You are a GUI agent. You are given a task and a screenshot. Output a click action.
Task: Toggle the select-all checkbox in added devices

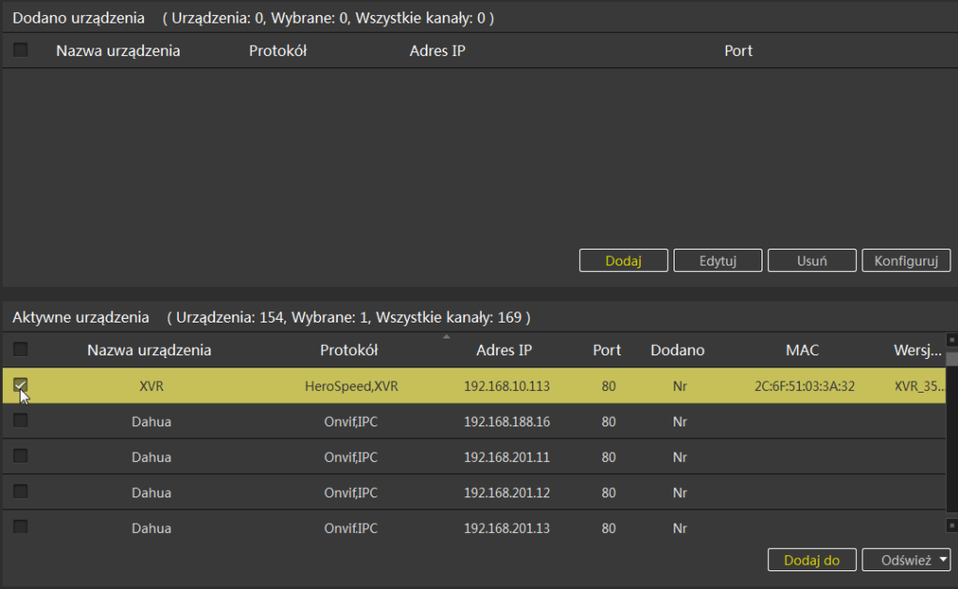coord(21,50)
